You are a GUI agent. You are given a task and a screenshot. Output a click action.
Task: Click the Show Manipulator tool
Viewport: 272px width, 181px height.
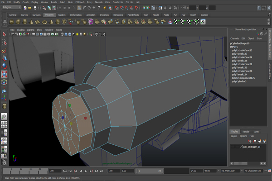[4, 98]
